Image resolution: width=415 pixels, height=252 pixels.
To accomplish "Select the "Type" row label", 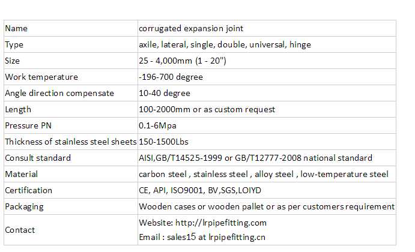I will coord(14,45).
